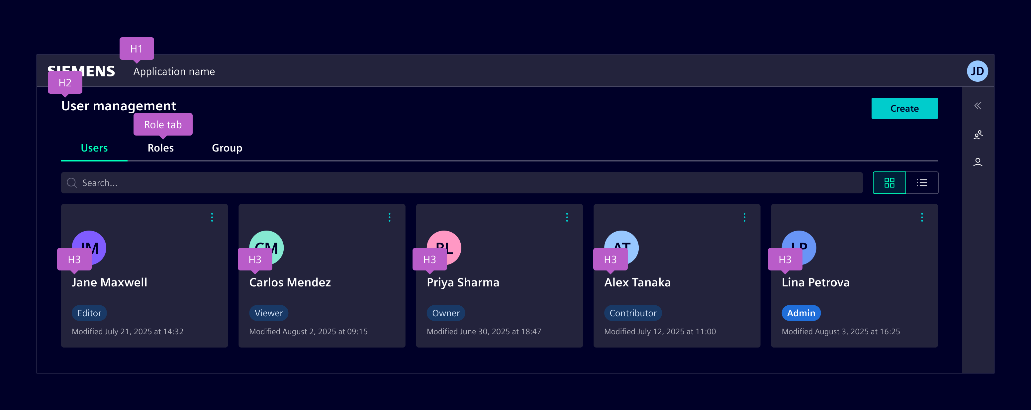
Task: Switch to the Roles tab
Action: point(160,148)
